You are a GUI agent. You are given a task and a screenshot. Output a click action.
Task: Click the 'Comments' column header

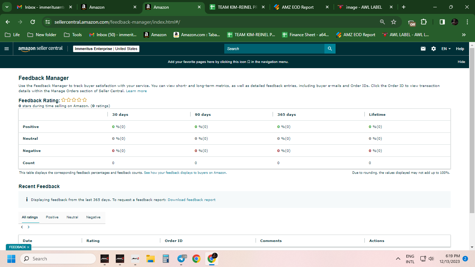[271, 241]
